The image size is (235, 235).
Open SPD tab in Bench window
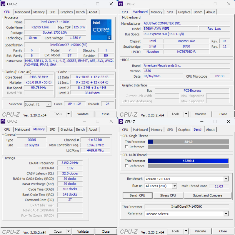coord(170,130)
